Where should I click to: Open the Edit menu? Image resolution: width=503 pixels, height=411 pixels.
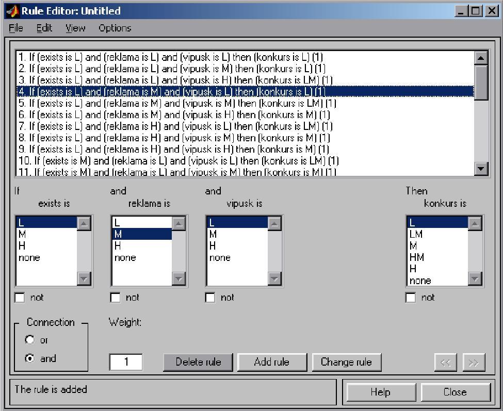(x=44, y=28)
